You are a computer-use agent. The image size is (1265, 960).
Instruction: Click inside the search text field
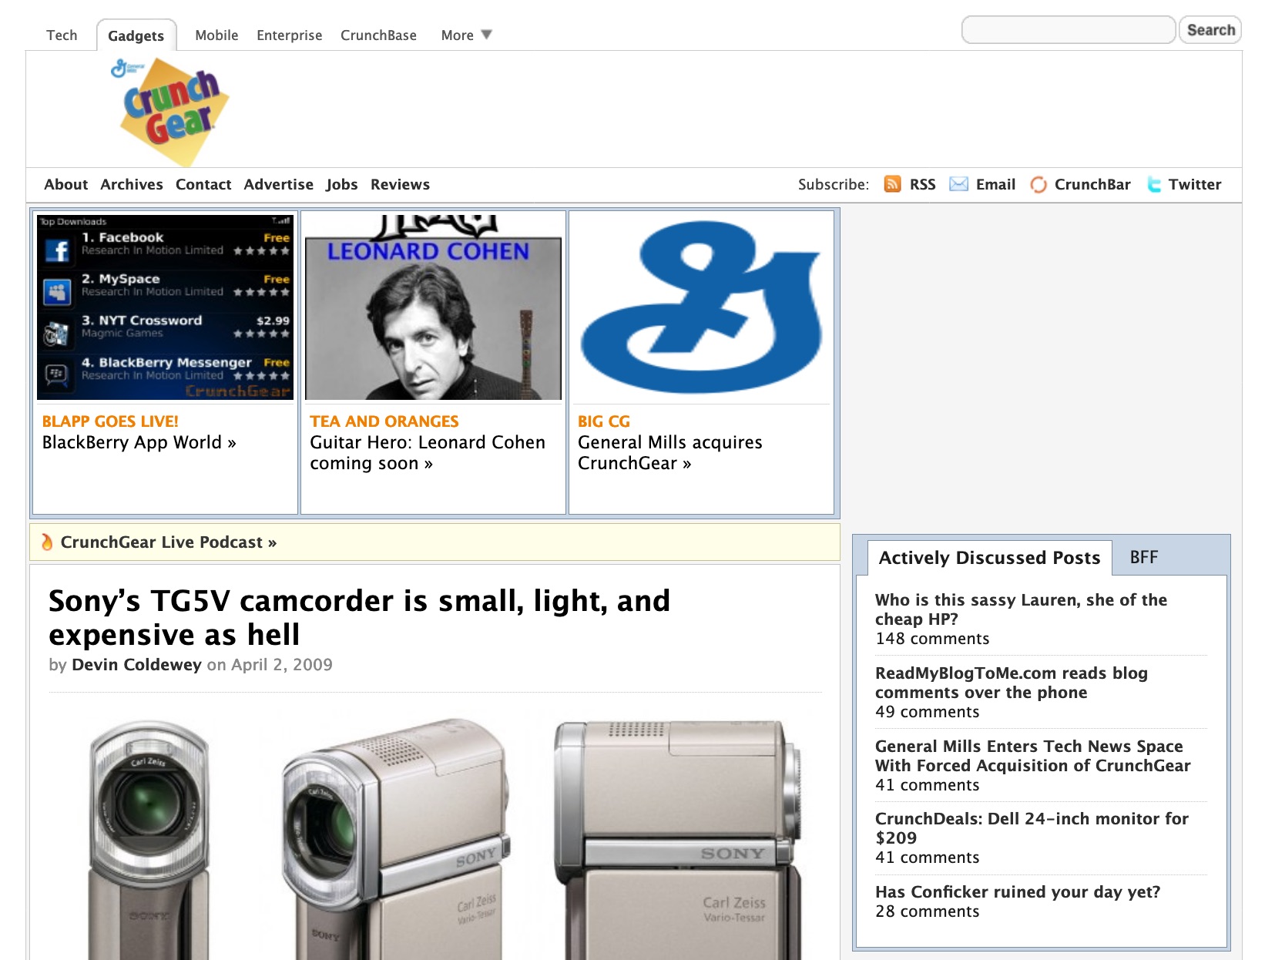coord(1068,29)
